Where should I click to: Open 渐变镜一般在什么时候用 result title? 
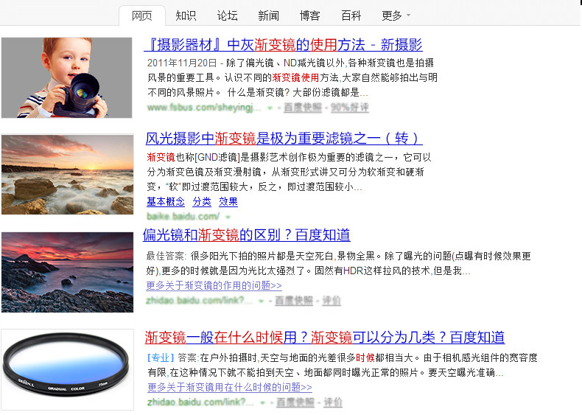pos(325,338)
